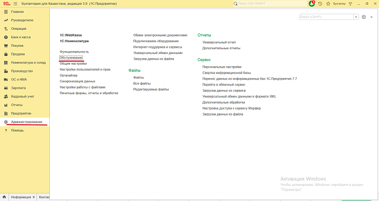Open Настройки работы с файлами
Image resolution: width=379 pixels, height=201 pixels.
coord(82,87)
